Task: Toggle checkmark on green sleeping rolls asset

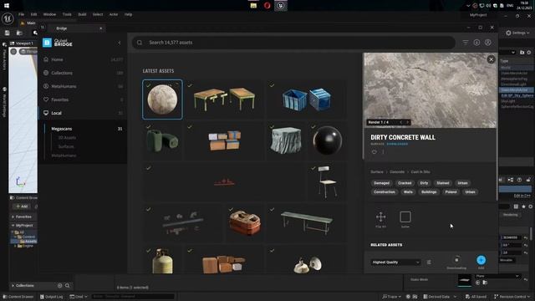Action: coord(148,126)
